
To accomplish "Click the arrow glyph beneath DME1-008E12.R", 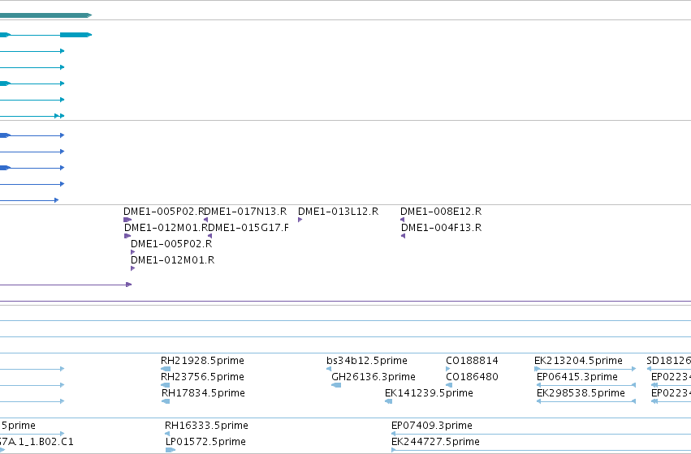I will [x=402, y=220].
